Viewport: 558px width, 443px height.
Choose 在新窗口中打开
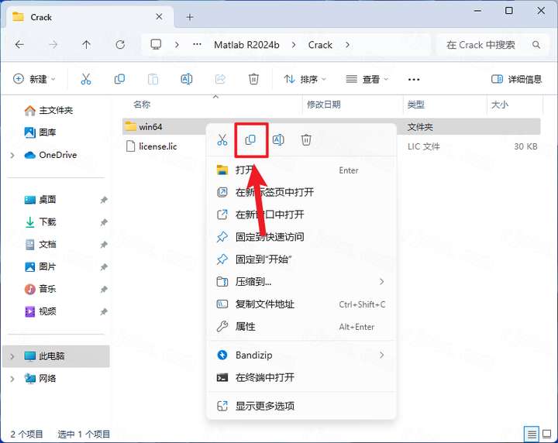[x=301, y=215]
